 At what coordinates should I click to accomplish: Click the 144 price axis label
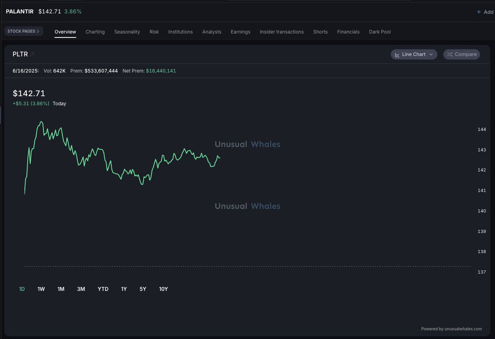click(x=482, y=129)
